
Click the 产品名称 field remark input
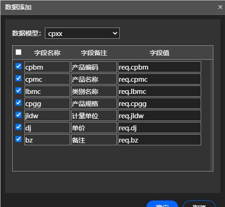click(x=94, y=79)
